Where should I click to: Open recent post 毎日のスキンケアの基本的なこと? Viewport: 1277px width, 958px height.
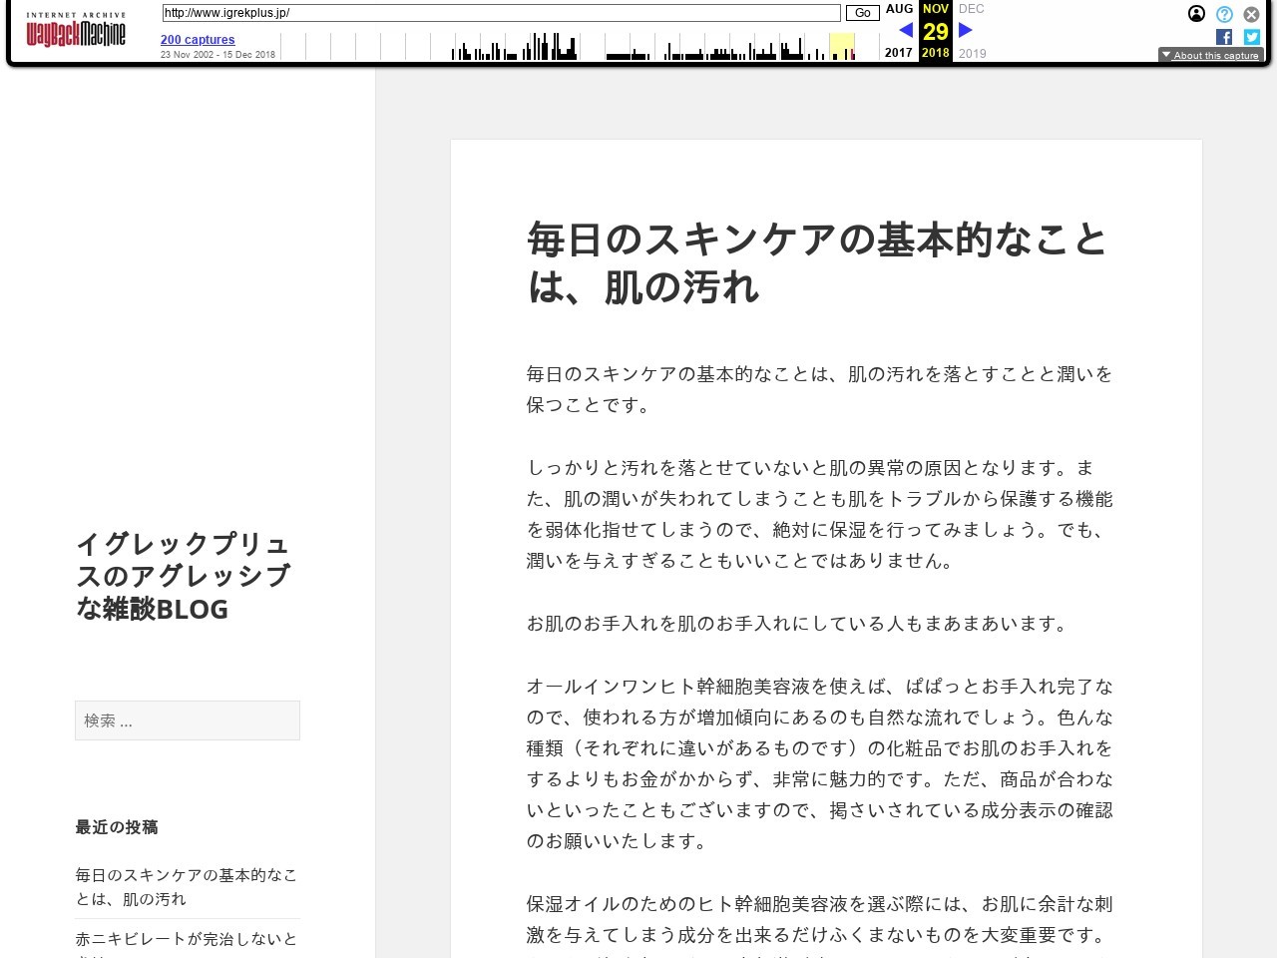(x=186, y=886)
